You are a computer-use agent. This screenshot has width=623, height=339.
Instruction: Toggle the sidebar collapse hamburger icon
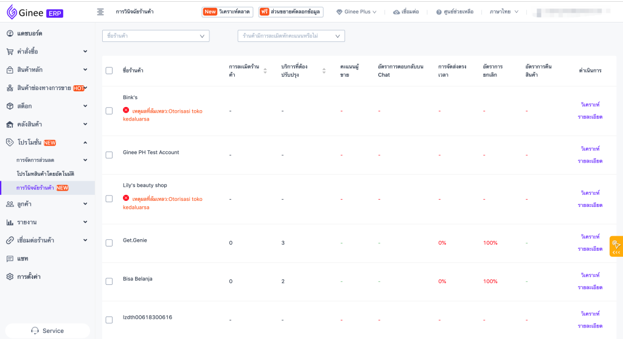pyautogui.click(x=100, y=12)
